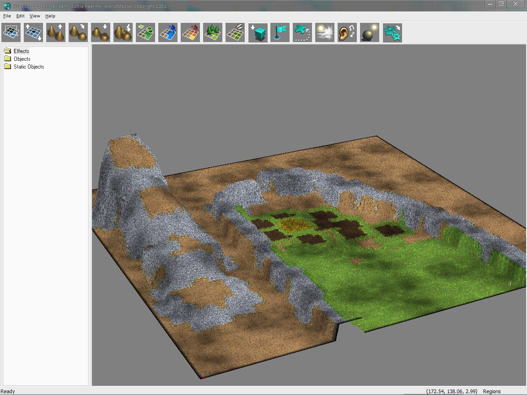The width and height of the screenshot is (527, 395).
Task: Choose the trees forest placement tool
Action: coord(213,32)
